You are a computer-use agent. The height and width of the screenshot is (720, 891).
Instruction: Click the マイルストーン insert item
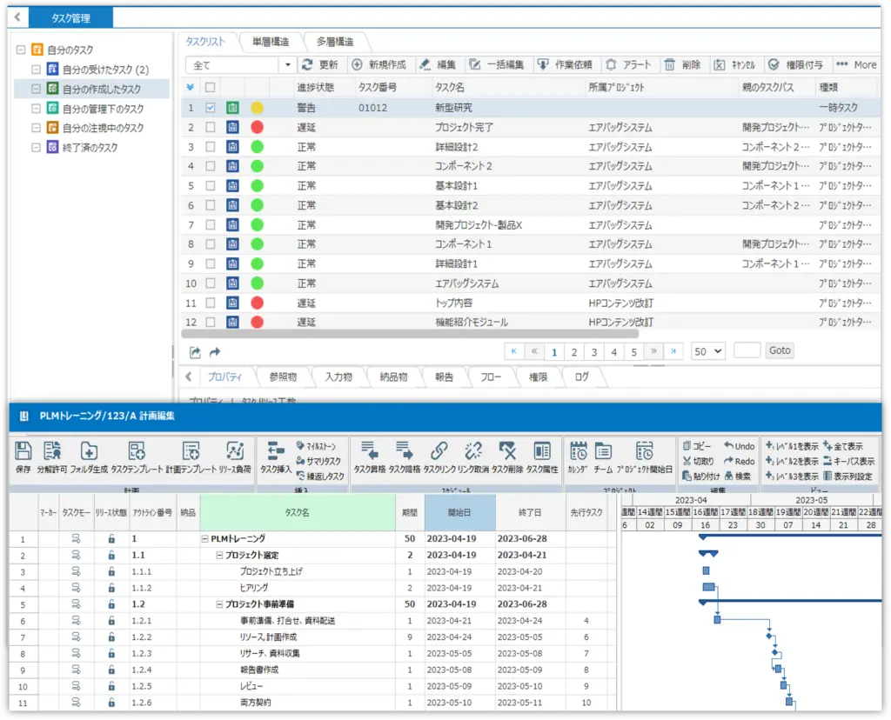(x=316, y=446)
